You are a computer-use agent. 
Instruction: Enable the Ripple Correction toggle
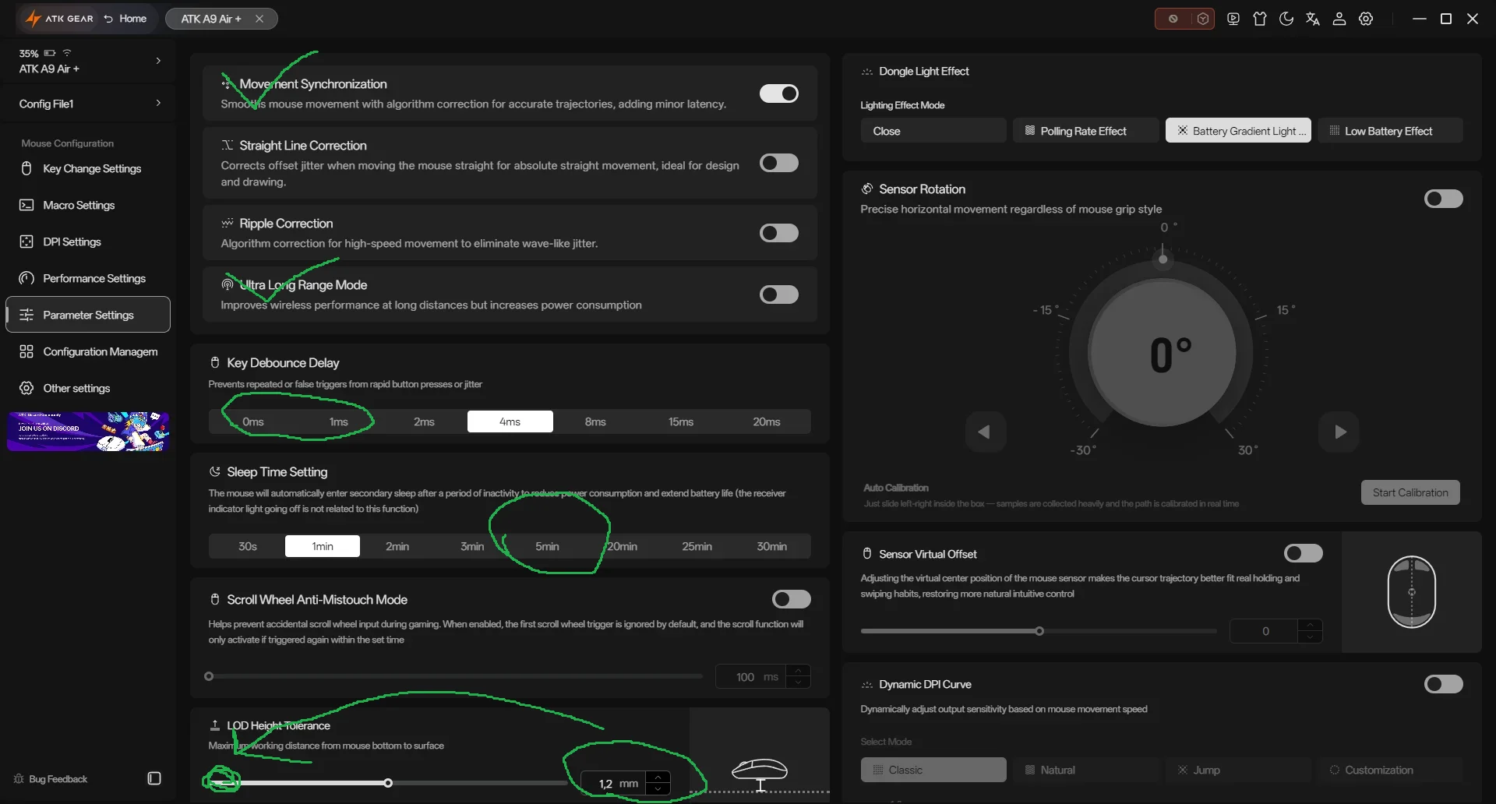[779, 233]
